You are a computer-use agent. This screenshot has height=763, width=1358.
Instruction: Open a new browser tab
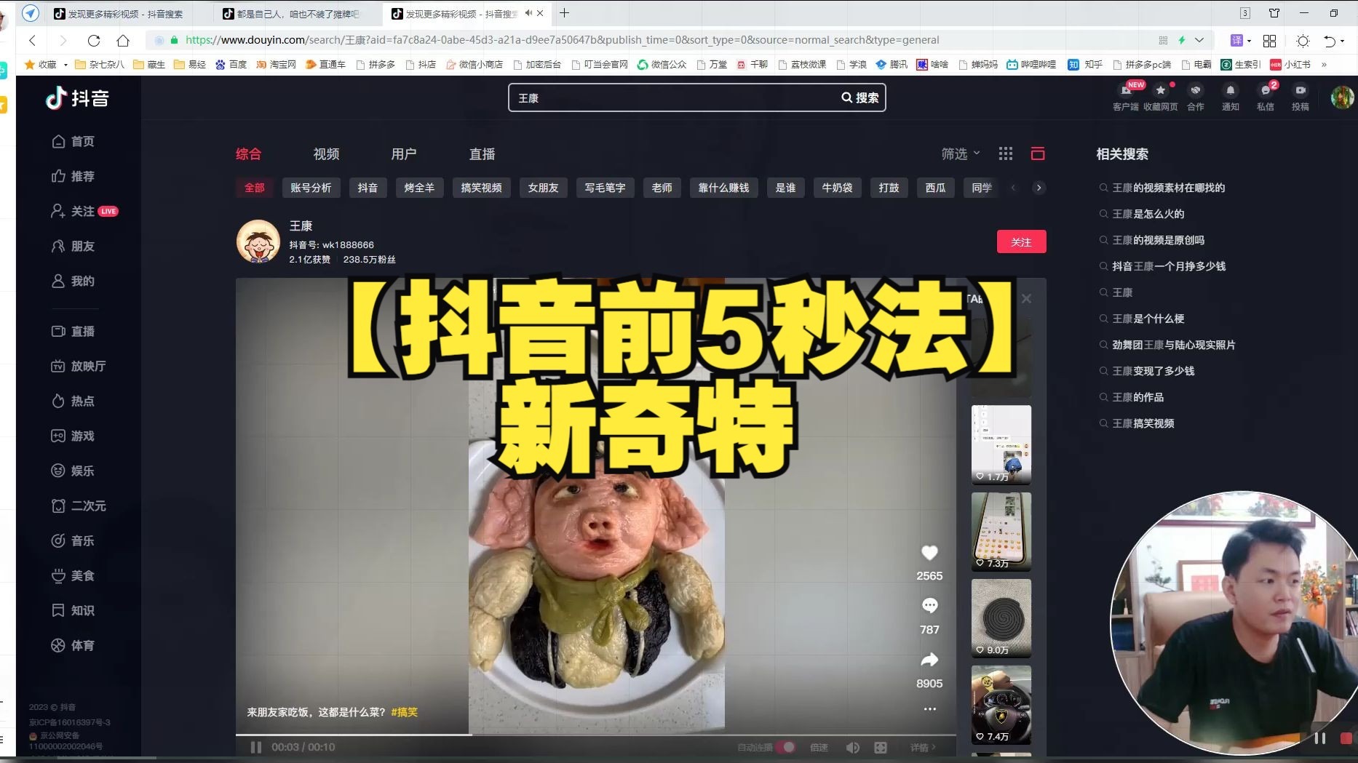point(564,12)
